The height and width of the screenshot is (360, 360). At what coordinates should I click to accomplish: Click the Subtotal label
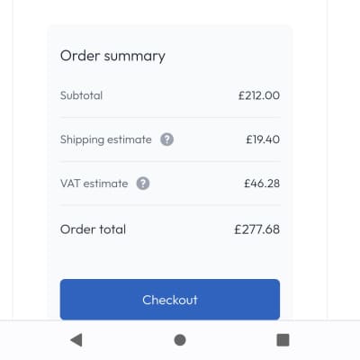click(81, 95)
